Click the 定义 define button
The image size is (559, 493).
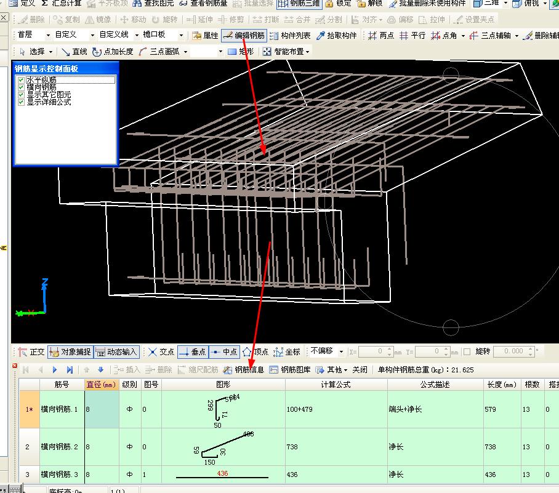coord(22,3)
